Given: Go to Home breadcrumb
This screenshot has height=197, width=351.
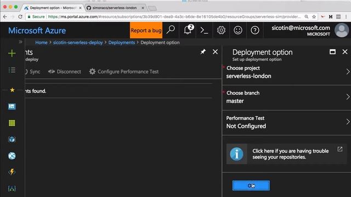Looking at the screenshot, I should [42, 43].
